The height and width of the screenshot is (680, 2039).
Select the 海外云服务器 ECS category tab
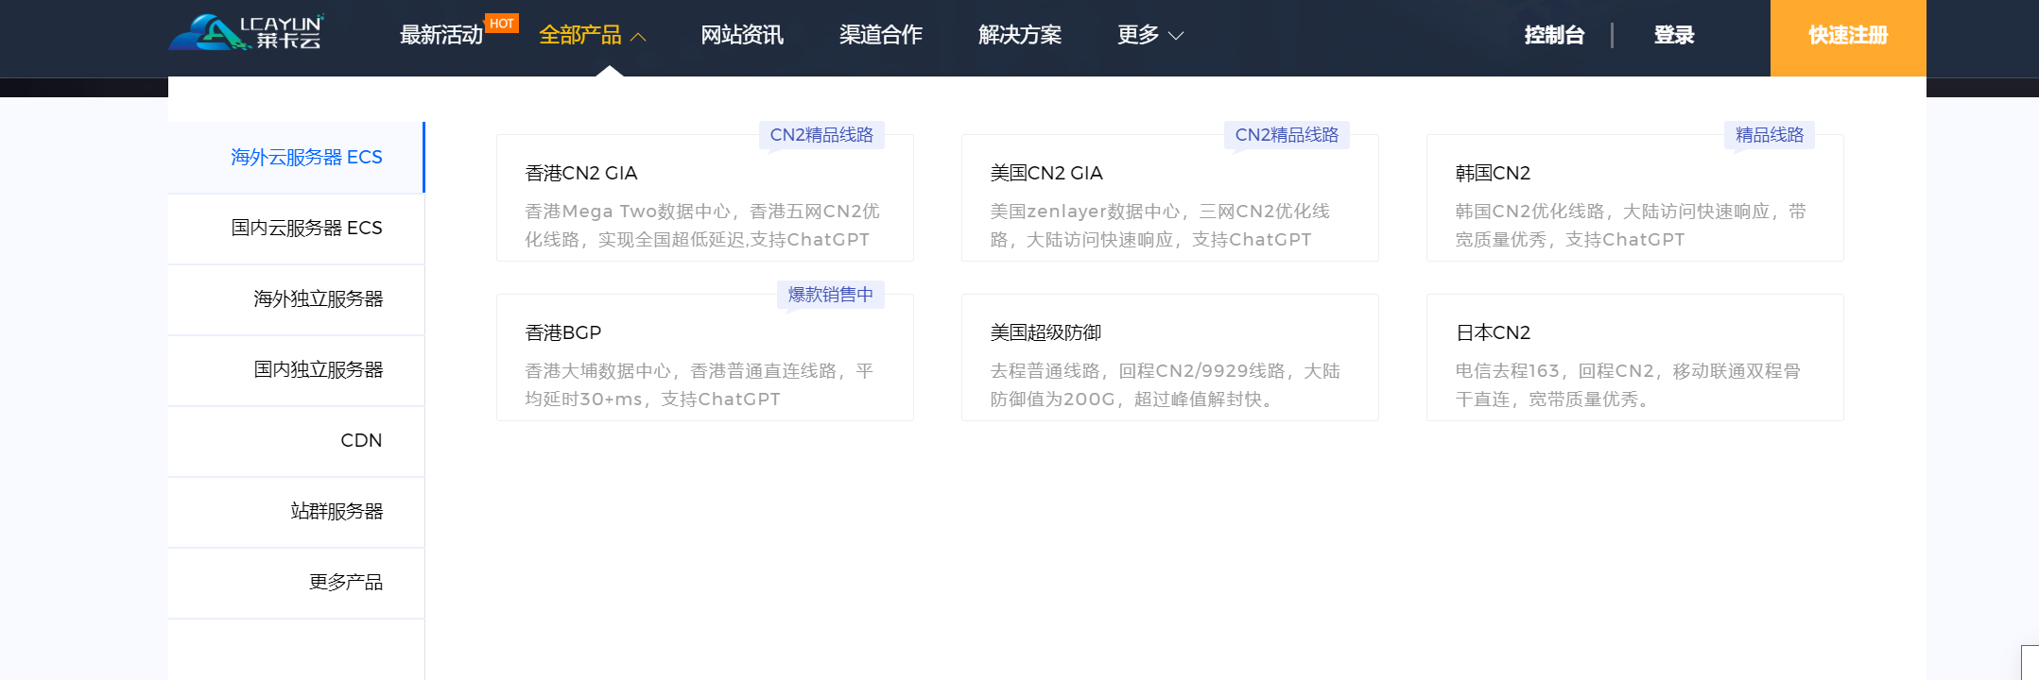(x=305, y=158)
